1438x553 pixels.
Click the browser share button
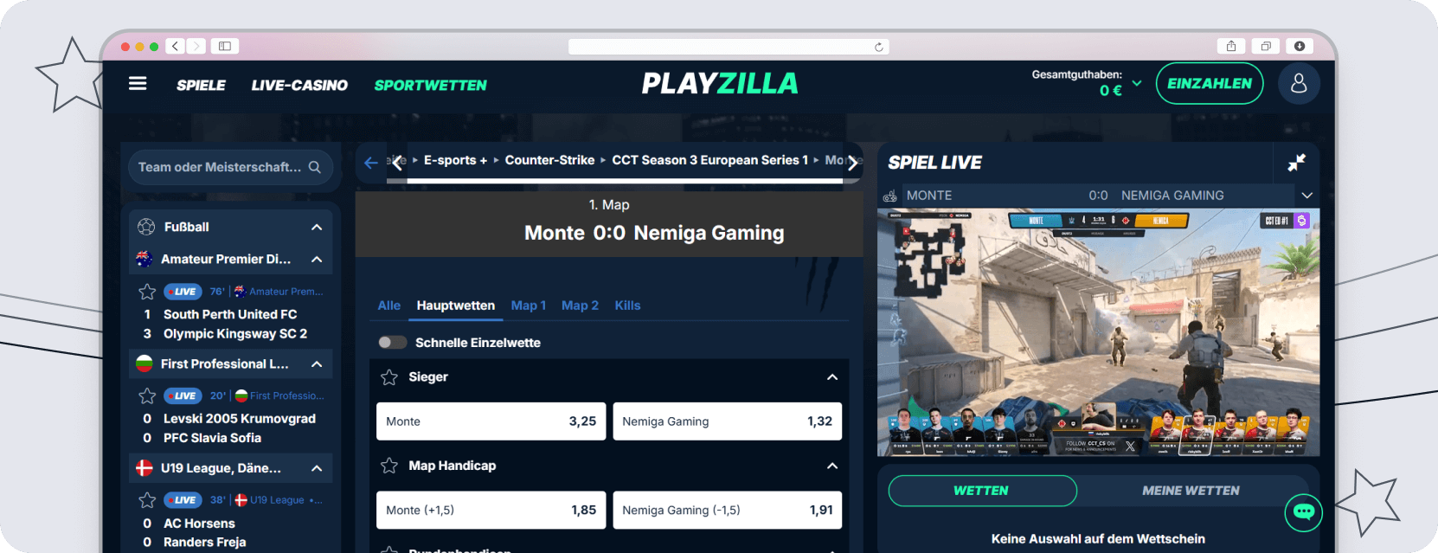click(x=1231, y=46)
